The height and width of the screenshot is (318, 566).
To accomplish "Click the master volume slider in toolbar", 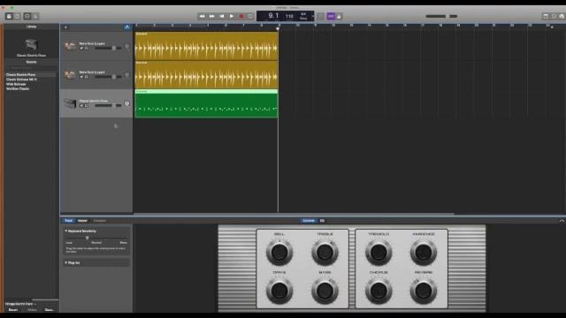I will [x=441, y=16].
